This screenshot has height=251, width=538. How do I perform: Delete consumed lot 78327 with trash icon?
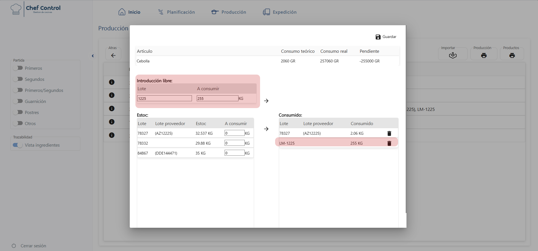click(389, 133)
